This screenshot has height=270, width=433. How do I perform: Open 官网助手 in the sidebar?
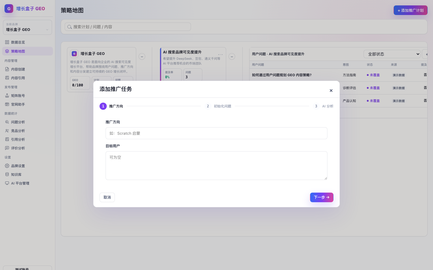27,104
